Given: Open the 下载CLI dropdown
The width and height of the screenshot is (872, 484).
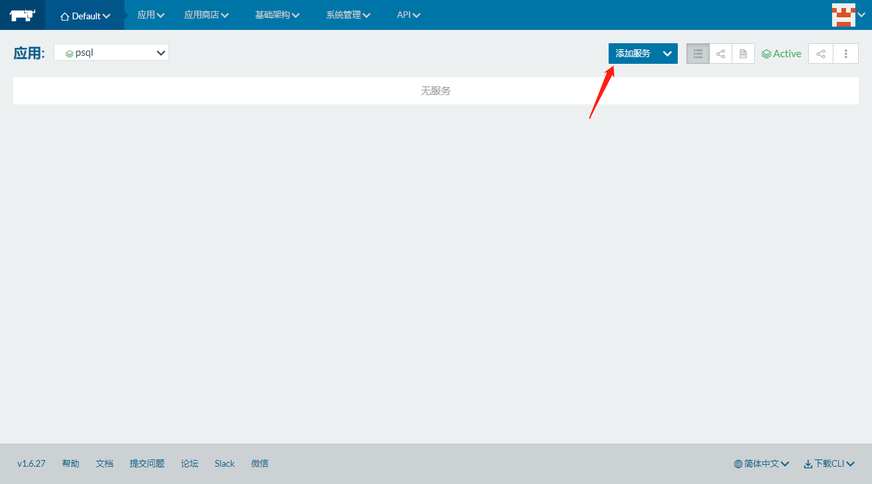Looking at the screenshot, I should tap(829, 463).
